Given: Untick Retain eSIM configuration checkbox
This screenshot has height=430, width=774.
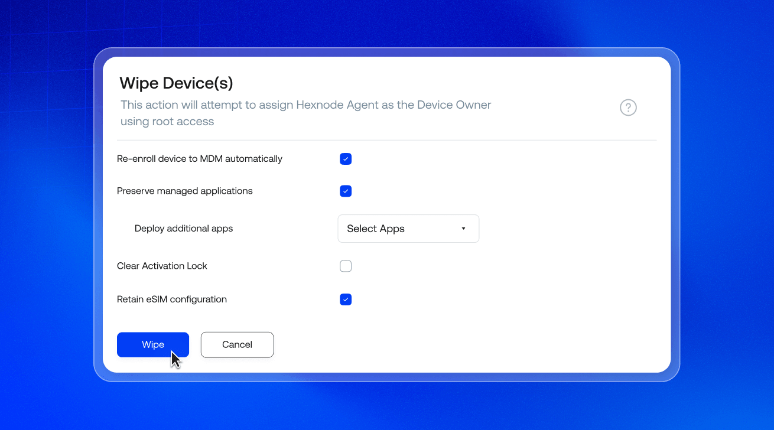Looking at the screenshot, I should 346,299.
